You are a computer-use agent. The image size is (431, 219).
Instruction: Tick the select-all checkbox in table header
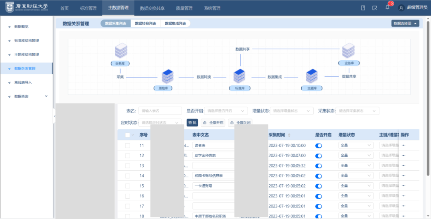pos(128,135)
